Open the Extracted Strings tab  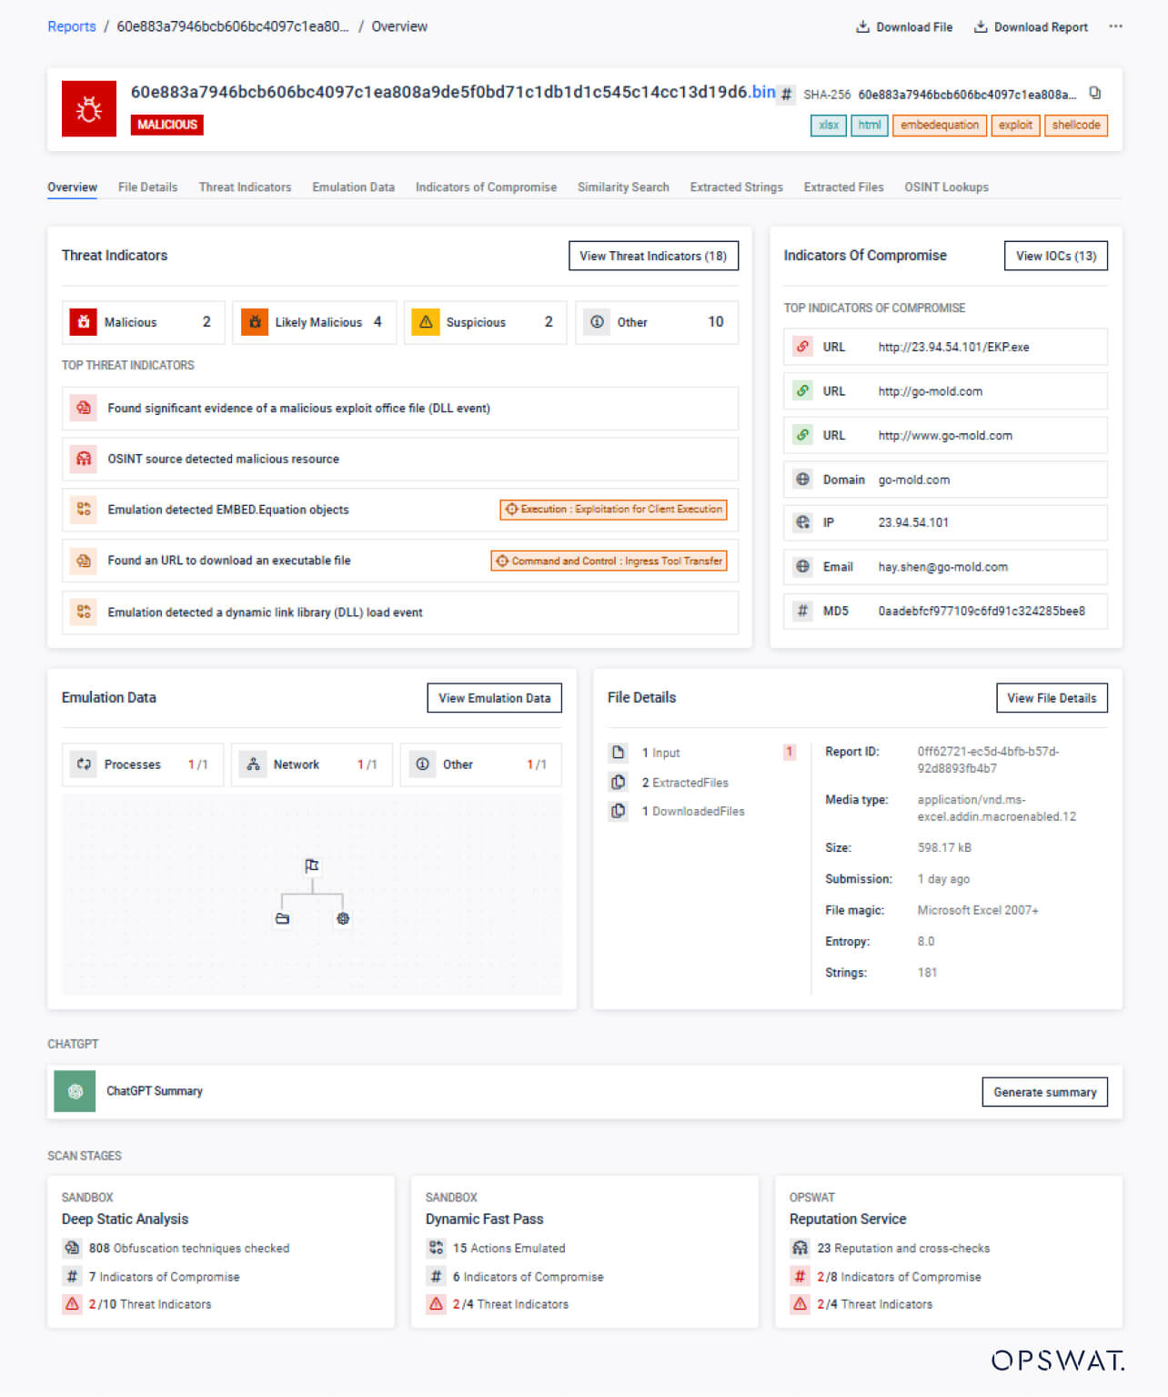[736, 187]
